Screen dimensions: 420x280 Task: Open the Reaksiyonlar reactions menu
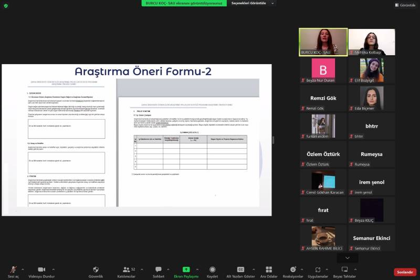tap(293, 270)
